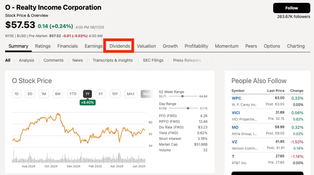Select the YTD chart range
Viewport: 314px width, 175px height.
73,94
